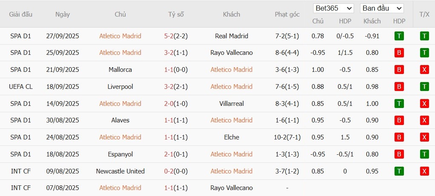
Task: Open Atletico Madrid link in 27/09/2025 row
Action: pos(120,36)
